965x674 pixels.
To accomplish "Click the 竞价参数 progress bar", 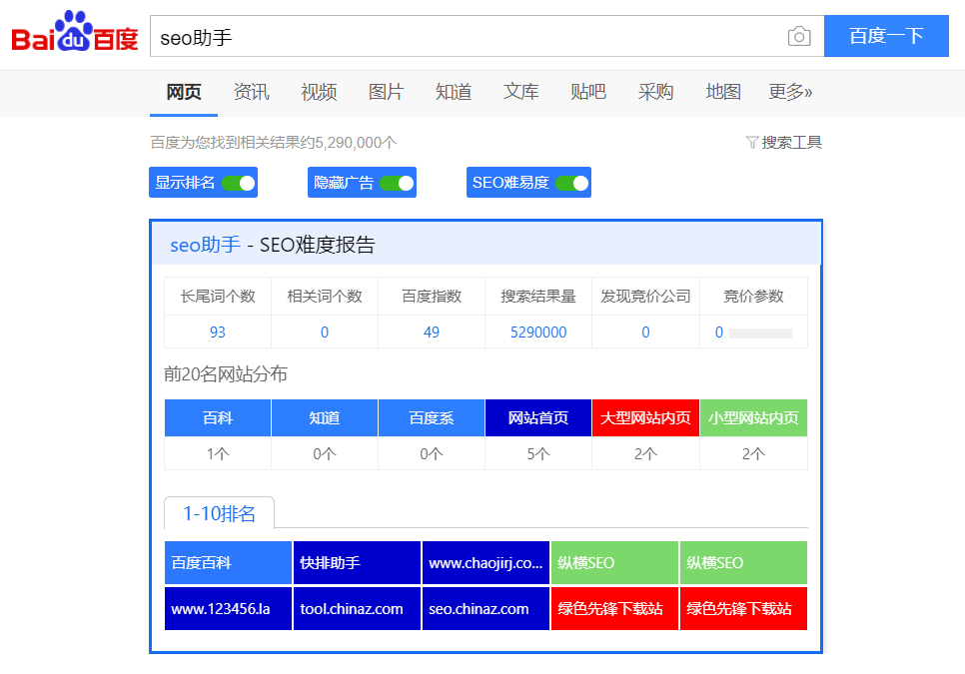I will pos(760,334).
